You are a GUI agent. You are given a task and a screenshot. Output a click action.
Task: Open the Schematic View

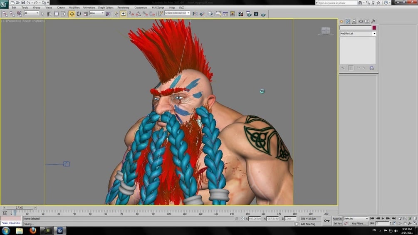click(x=232, y=14)
